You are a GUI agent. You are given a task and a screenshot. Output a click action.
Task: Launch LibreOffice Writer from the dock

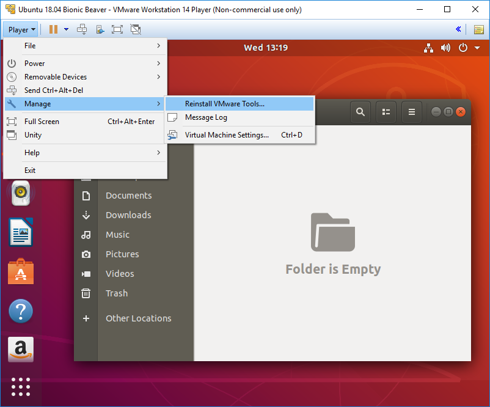(x=21, y=232)
